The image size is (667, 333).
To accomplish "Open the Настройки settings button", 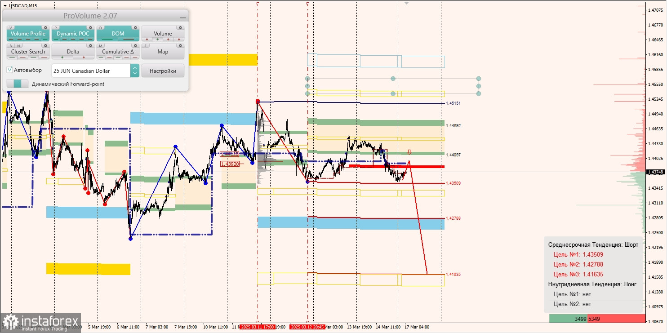I will [x=163, y=71].
